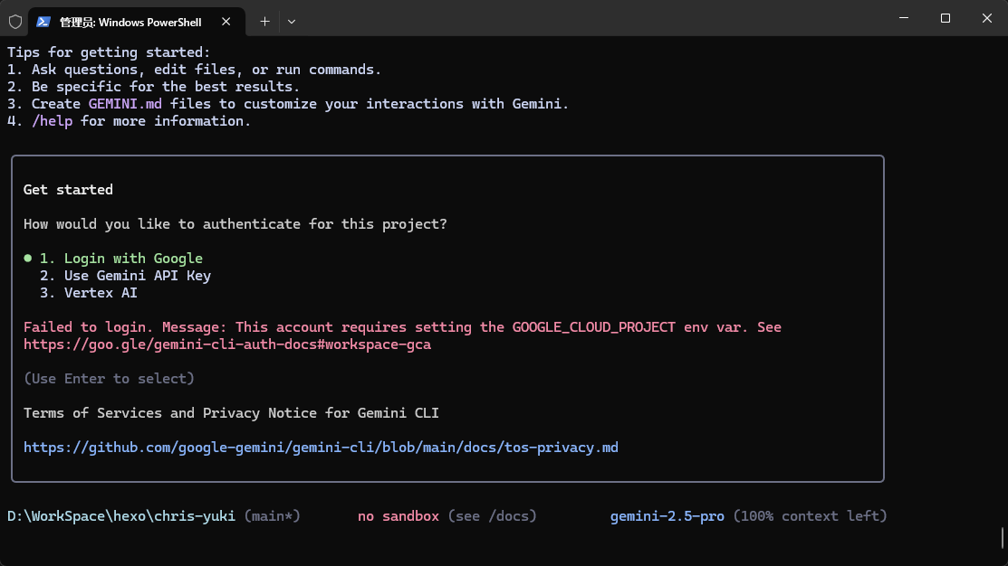This screenshot has width=1008, height=566.
Task: Select the Use Gemini API Key option
Action: [x=137, y=275]
